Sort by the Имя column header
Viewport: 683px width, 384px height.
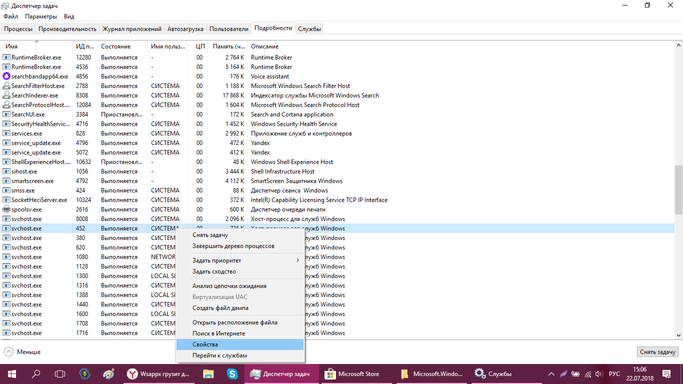pos(36,46)
